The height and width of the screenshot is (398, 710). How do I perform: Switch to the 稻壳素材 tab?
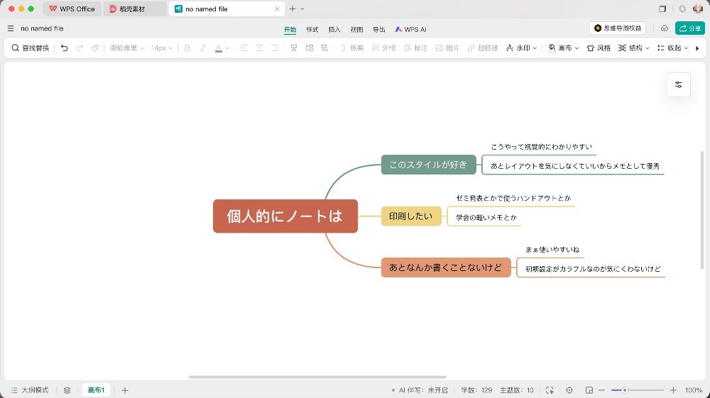pos(135,9)
